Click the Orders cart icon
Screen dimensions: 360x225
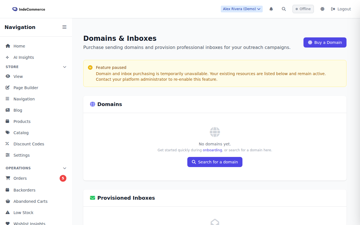click(x=8, y=178)
